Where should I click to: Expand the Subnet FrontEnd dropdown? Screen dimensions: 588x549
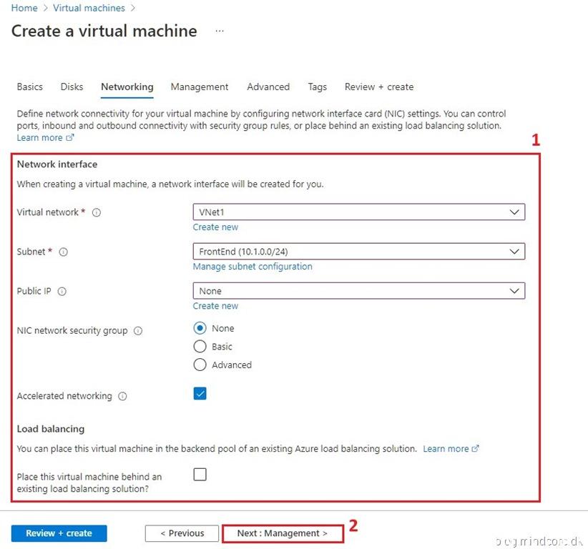click(358, 252)
